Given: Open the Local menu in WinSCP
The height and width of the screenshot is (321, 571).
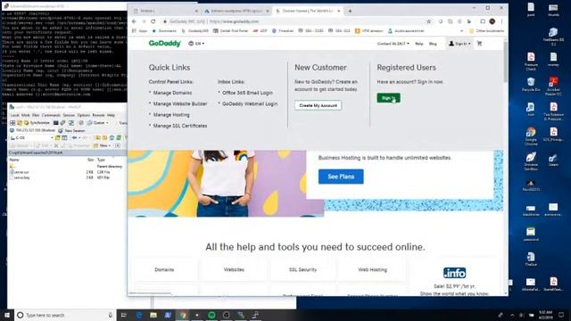Looking at the screenshot, I should coord(14,115).
